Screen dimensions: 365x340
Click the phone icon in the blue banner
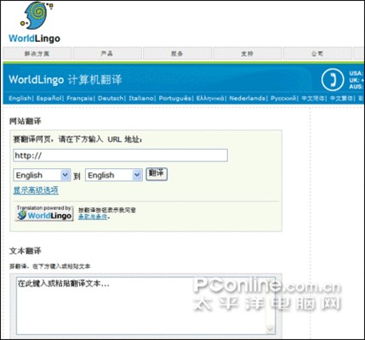click(x=333, y=80)
